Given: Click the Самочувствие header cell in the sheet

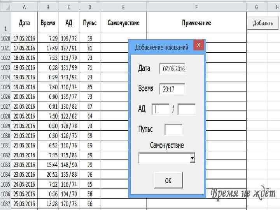Looking at the screenshot, I should [x=123, y=23].
